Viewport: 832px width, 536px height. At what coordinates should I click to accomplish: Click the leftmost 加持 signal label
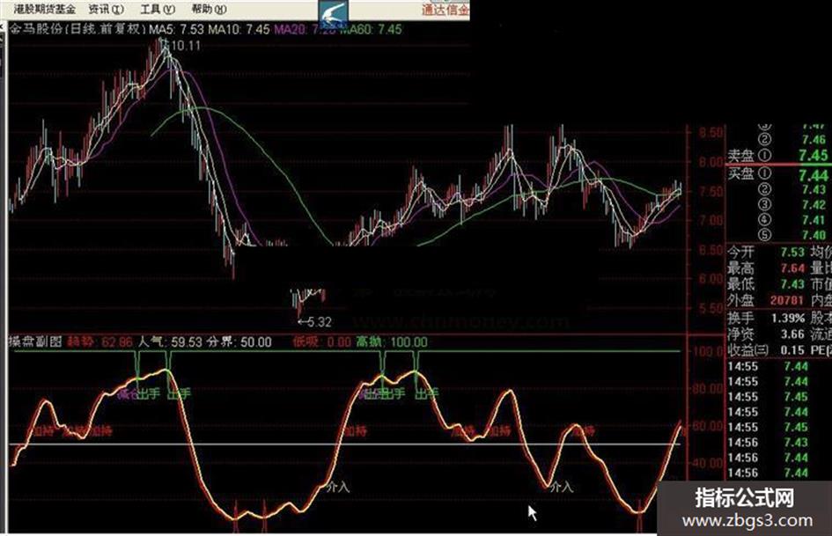[x=42, y=431]
